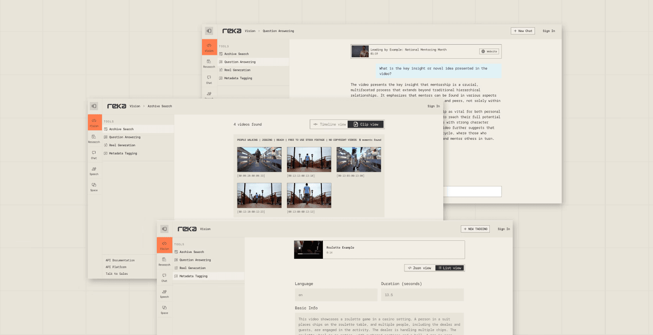Open Reel Generation in Question Answering window
This screenshot has width=653, height=335.
pos(253,70)
